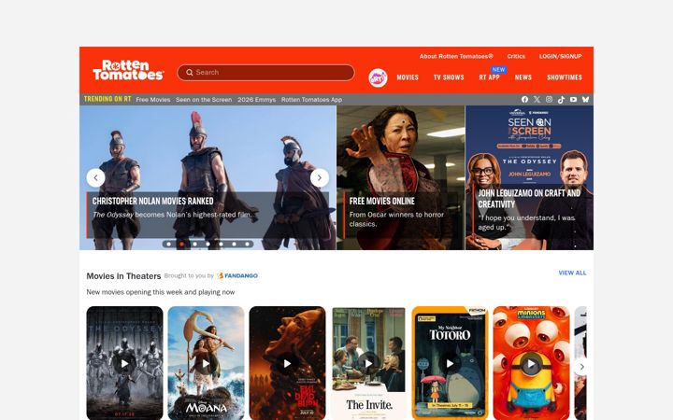Select the first carousel dot
The image size is (673, 420).
pyautogui.click(x=168, y=245)
